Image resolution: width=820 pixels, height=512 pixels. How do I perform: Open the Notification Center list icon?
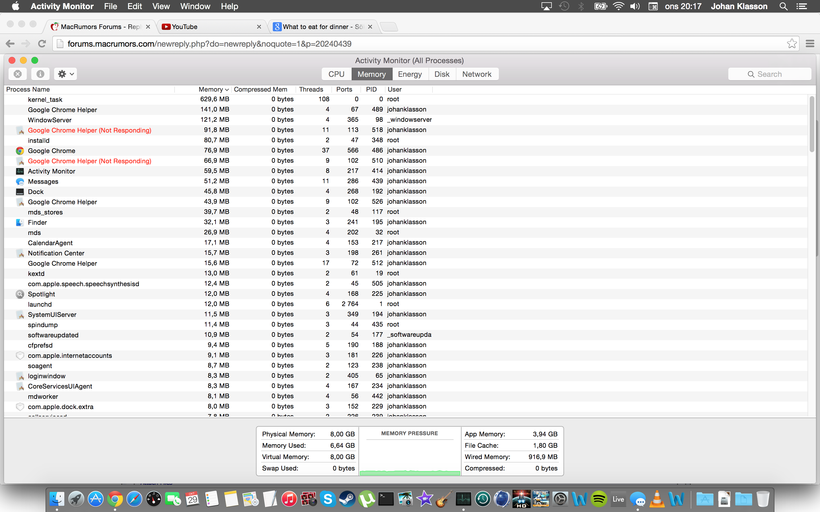(802, 6)
